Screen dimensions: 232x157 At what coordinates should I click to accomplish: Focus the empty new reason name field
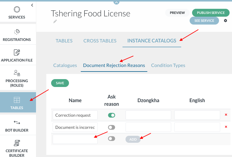75,139
